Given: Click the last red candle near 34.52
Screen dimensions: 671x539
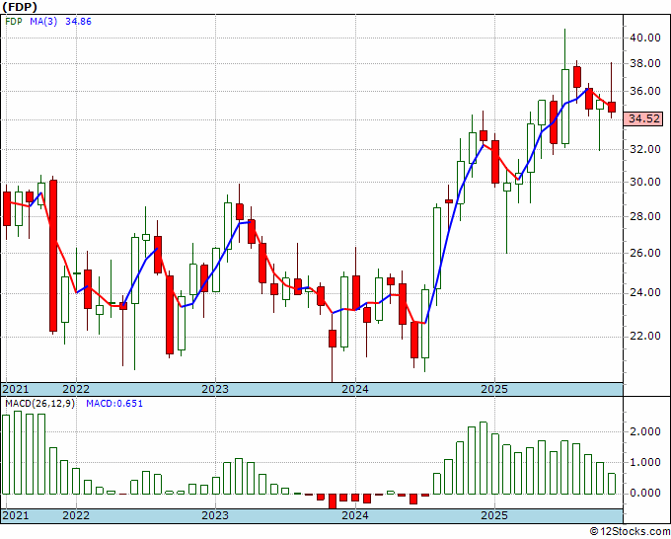Looking at the screenshot, I should pyautogui.click(x=612, y=107).
